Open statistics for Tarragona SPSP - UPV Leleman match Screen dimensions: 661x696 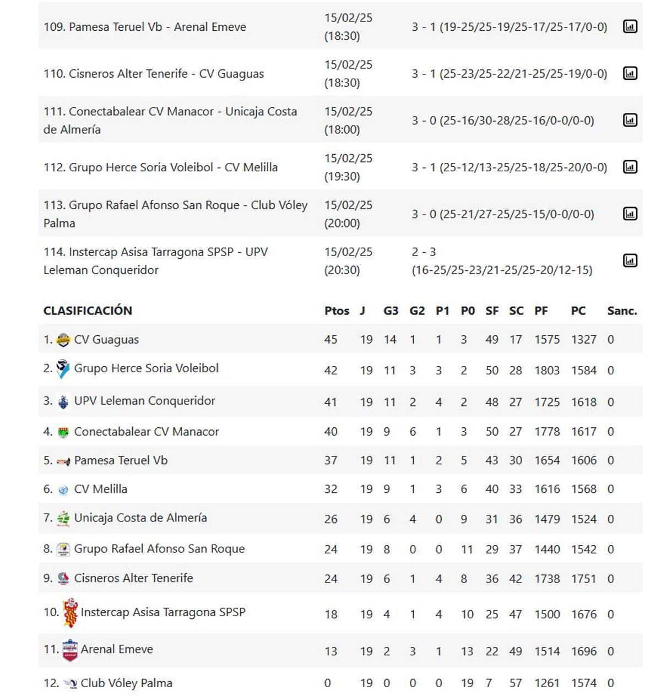pyautogui.click(x=630, y=260)
